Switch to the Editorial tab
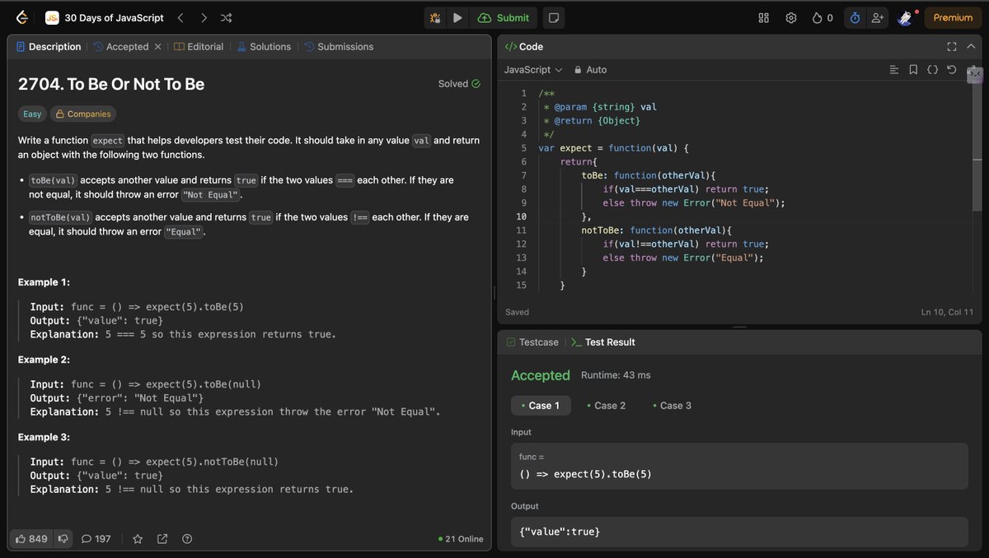Screen dimensions: 989x558 (199, 47)
